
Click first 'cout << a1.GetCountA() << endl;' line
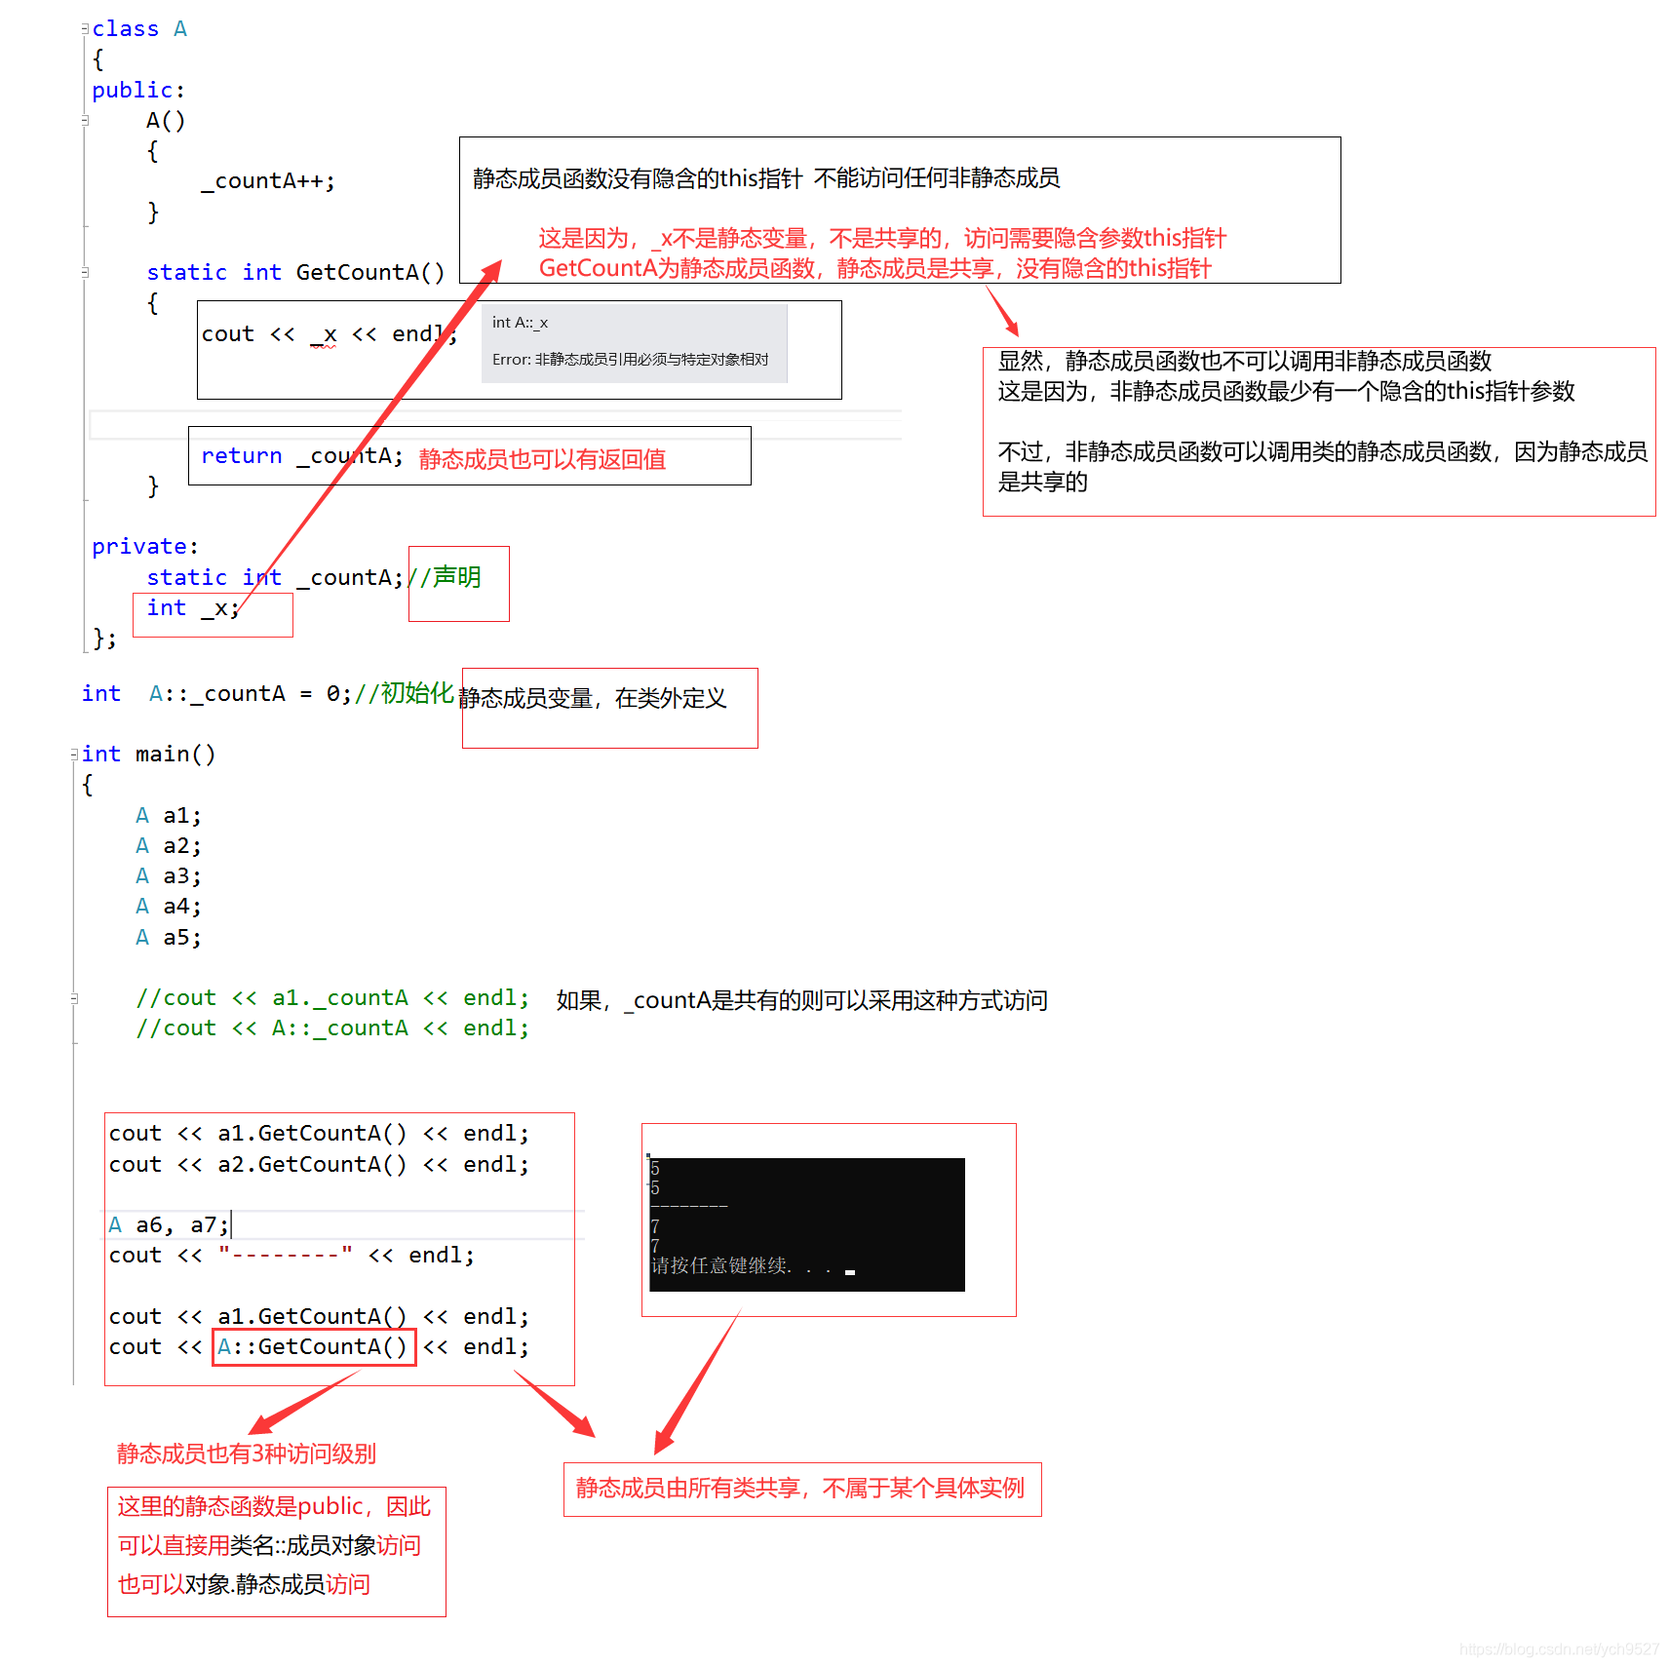coord(319,1133)
